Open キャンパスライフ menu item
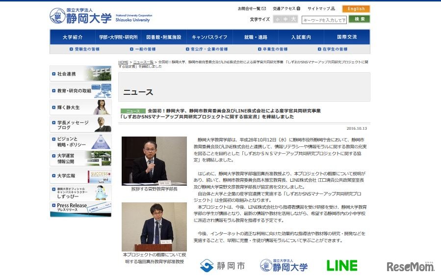Viewport: 441px width, 278px height. [x=209, y=37]
